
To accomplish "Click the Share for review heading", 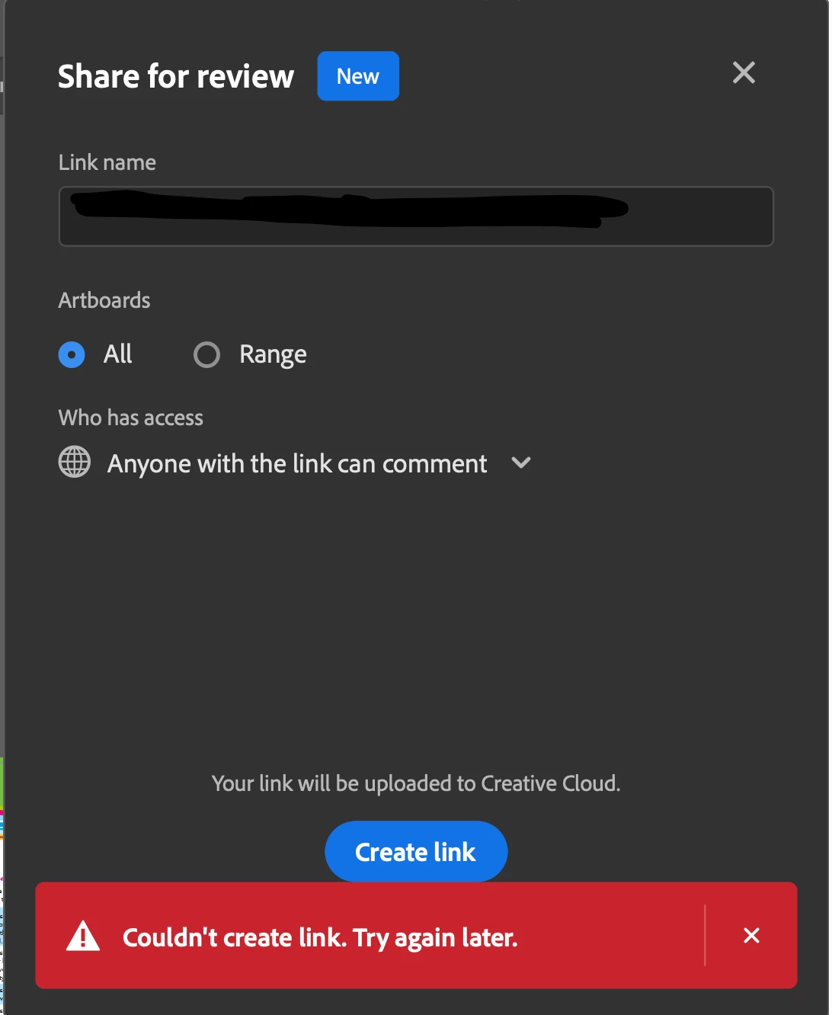I will 176,76.
